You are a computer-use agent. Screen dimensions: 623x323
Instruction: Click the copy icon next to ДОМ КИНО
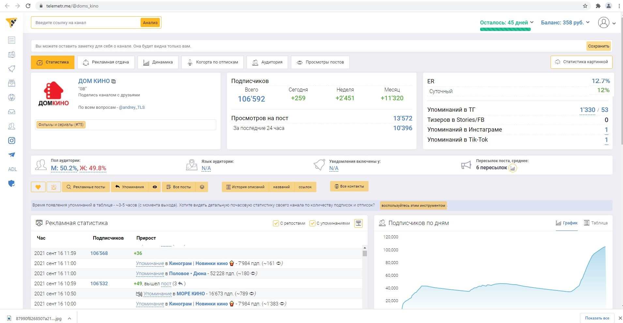[x=114, y=81]
